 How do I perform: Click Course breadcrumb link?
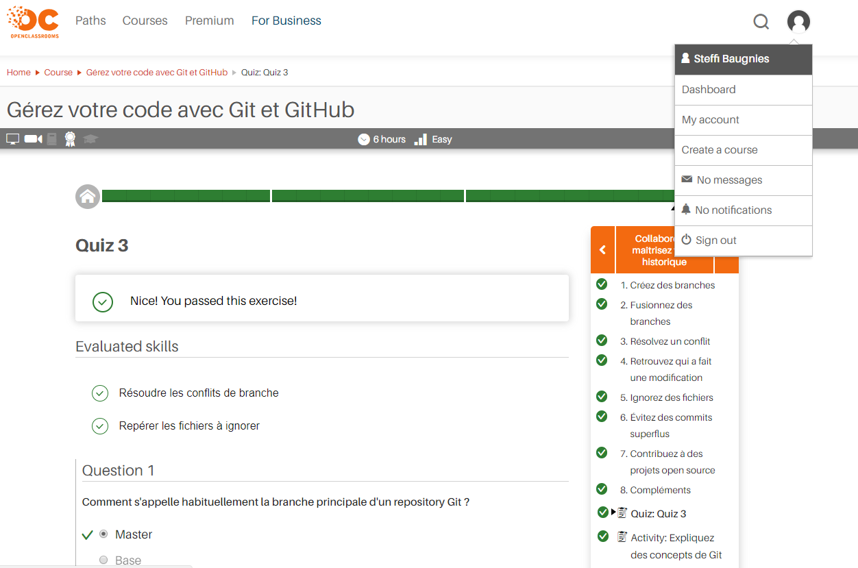click(58, 72)
